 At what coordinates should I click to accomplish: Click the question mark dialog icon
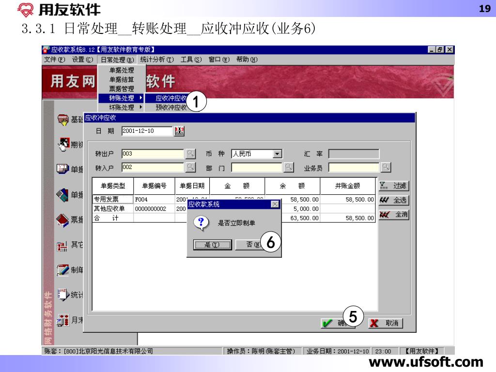tap(201, 223)
